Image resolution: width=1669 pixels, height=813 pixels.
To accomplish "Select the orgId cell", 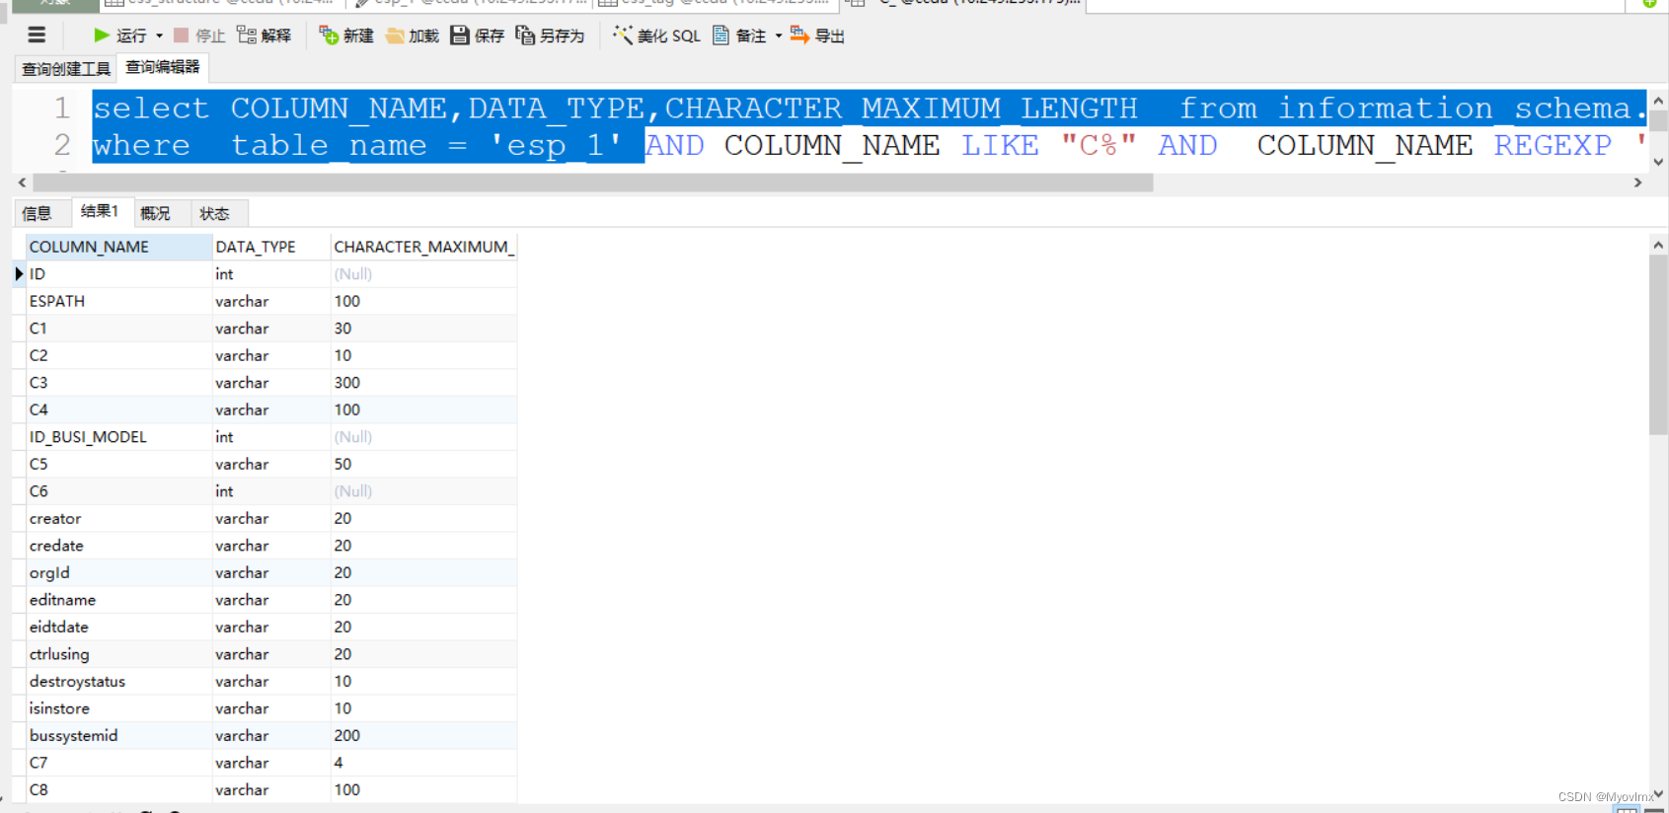I will coord(117,572).
